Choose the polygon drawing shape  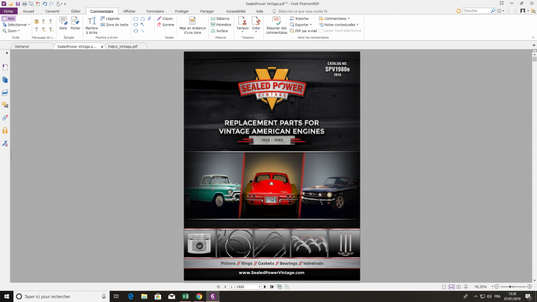(x=136, y=31)
